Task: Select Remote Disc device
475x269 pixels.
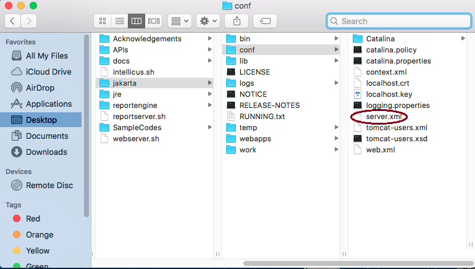Action: point(41,185)
